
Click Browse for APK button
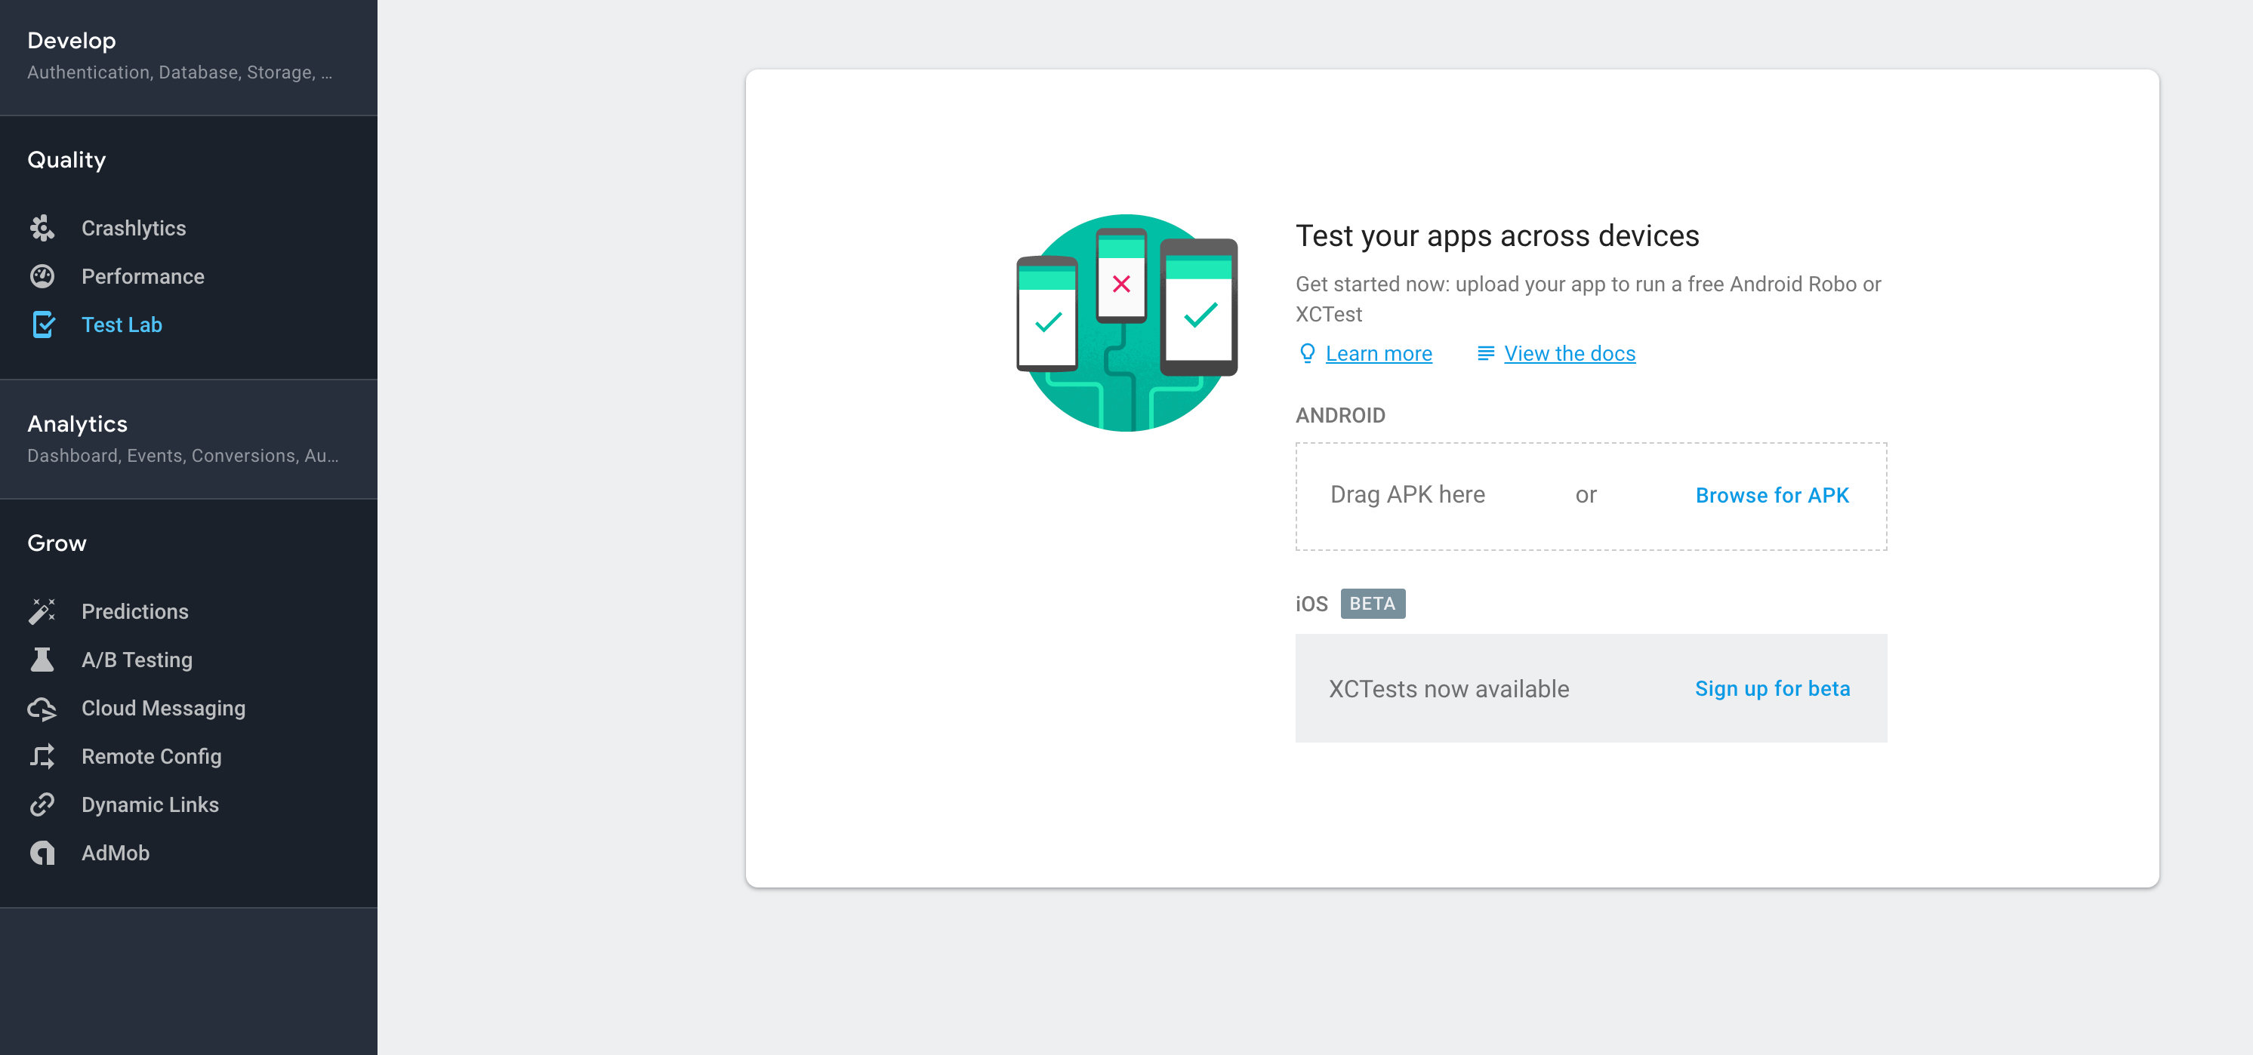[x=1771, y=495]
